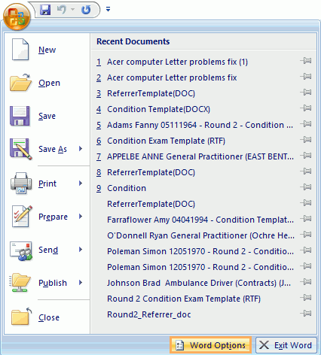
Task: Click the Save floppy icon in Quick Access Toolbar
Action: tap(45, 10)
